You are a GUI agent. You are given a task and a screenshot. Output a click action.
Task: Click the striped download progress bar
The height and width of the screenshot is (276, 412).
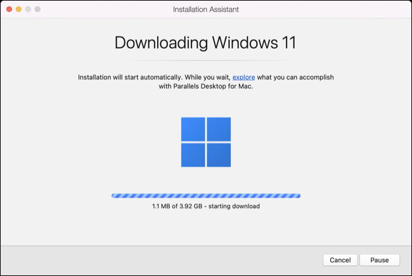pos(206,196)
